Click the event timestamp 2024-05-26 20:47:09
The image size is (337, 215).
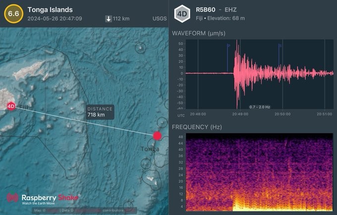(55, 19)
